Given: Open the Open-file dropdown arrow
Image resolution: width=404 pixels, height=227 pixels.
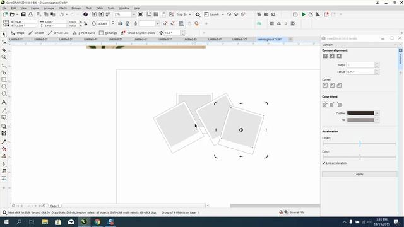Looking at the screenshot, I should 17,15.
